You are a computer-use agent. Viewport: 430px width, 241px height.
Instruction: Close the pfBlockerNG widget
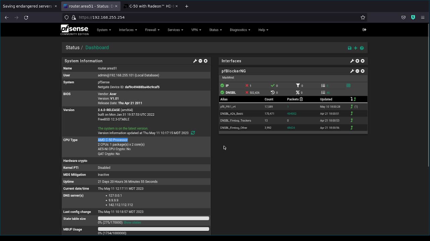click(x=362, y=71)
